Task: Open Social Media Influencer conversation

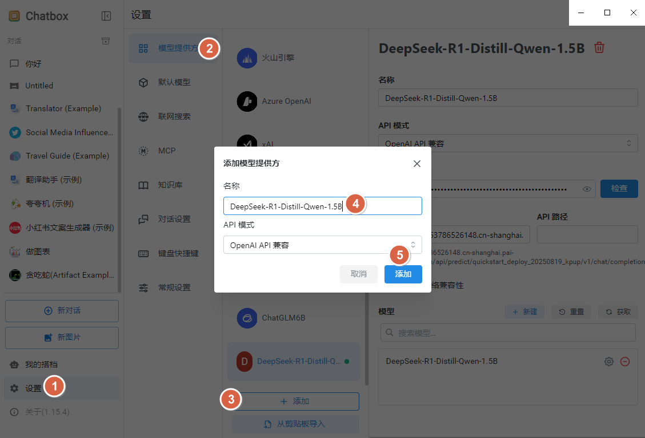Action: (62, 132)
